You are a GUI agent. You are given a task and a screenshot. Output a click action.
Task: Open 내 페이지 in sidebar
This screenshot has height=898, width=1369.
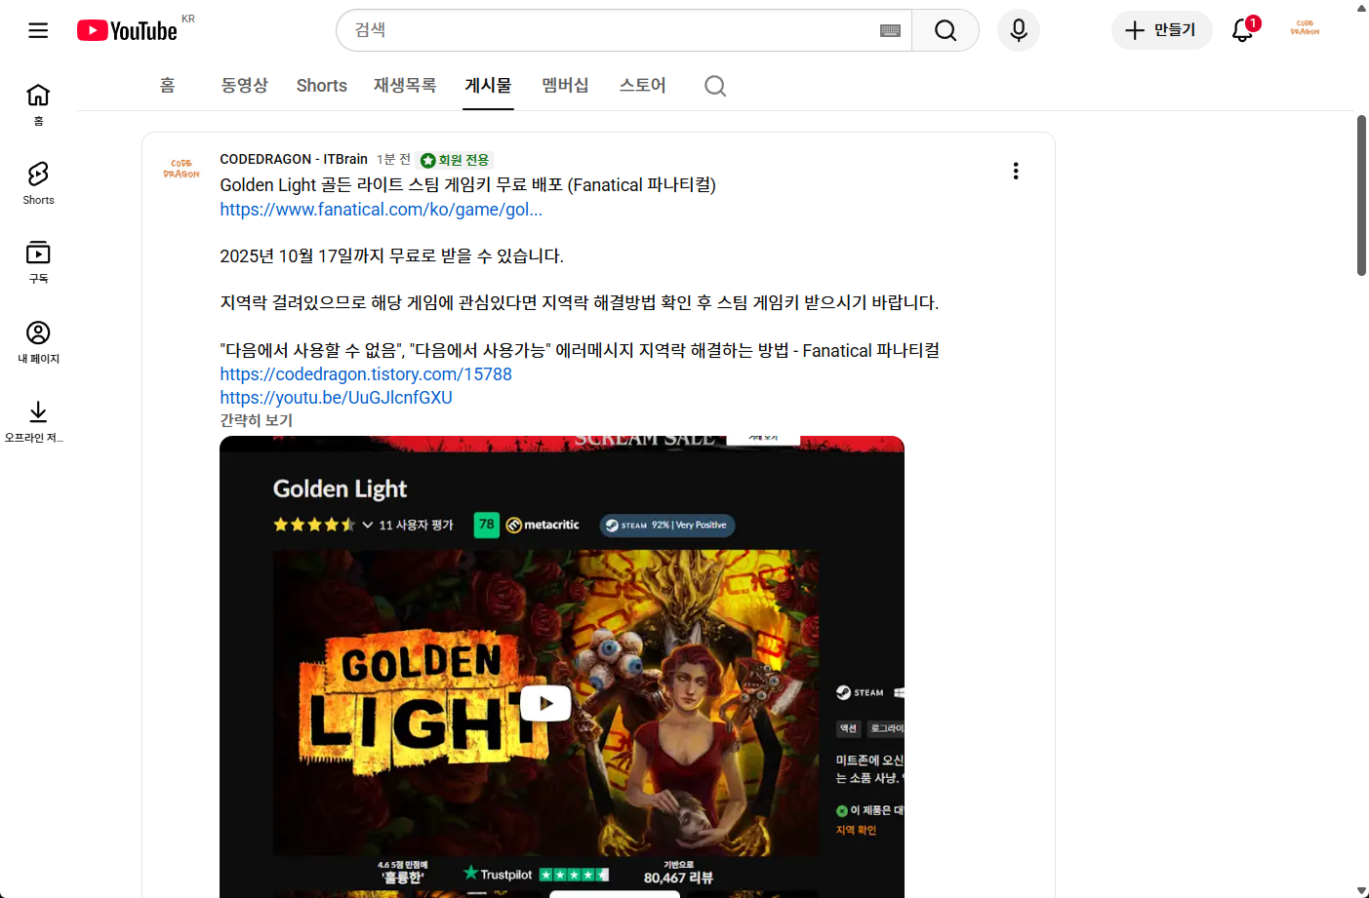click(x=38, y=342)
